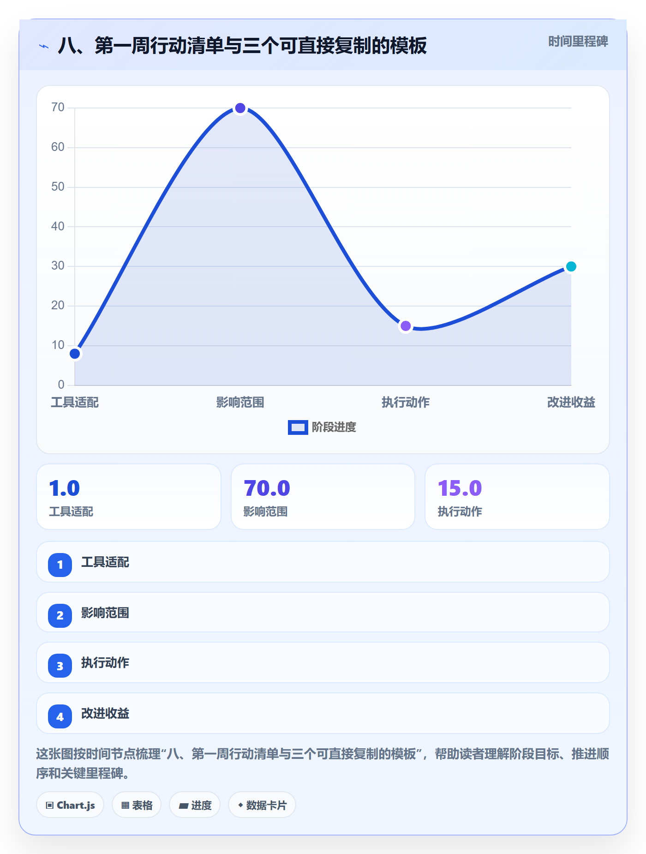Click the Chart.js tag
646x854 pixels.
[x=70, y=805]
